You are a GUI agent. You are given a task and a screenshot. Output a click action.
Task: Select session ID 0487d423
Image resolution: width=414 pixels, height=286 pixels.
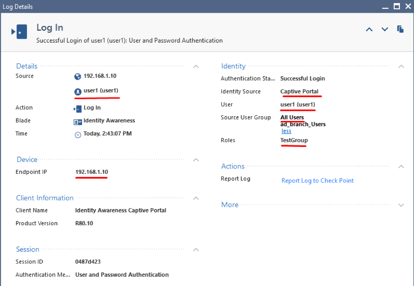pos(88,262)
